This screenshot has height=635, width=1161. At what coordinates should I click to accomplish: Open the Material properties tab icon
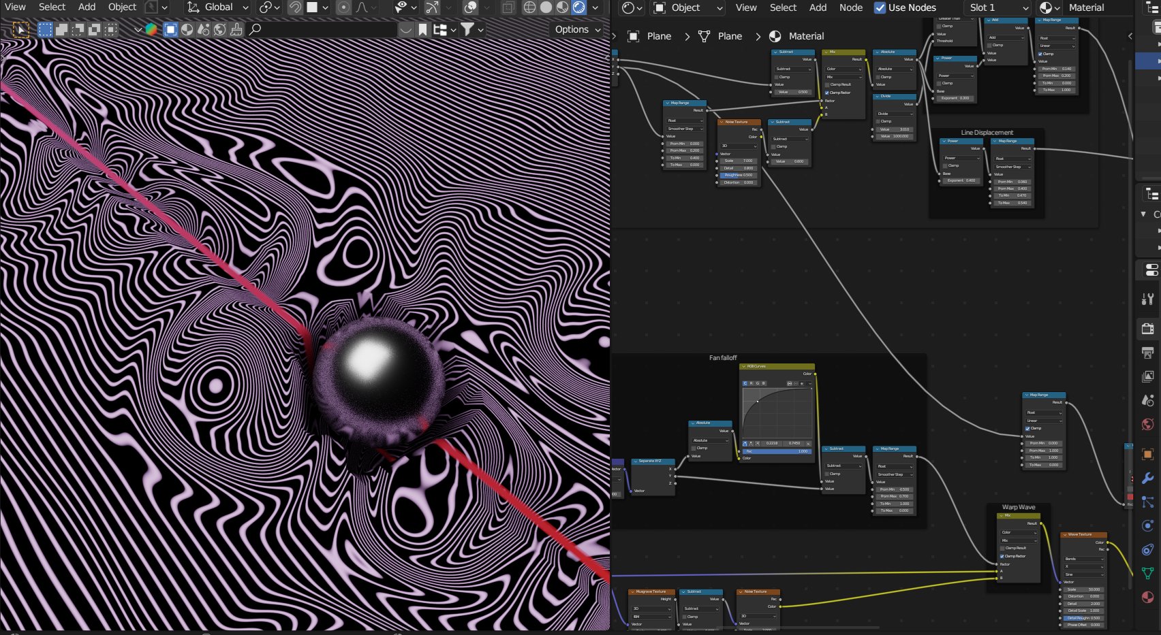pyautogui.click(x=1148, y=597)
